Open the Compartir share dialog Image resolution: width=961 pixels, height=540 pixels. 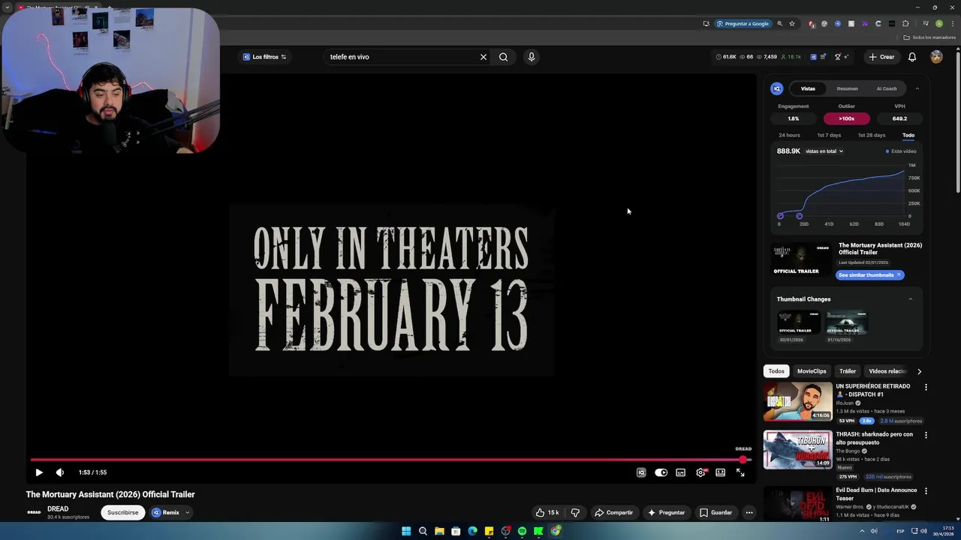[613, 512]
